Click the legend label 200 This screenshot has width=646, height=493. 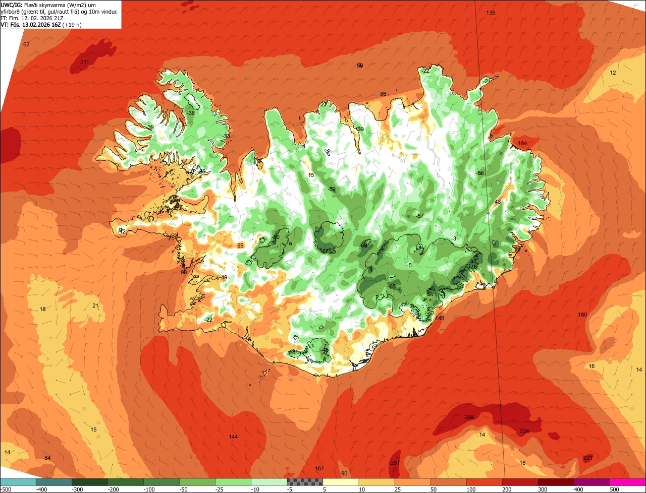point(506,489)
